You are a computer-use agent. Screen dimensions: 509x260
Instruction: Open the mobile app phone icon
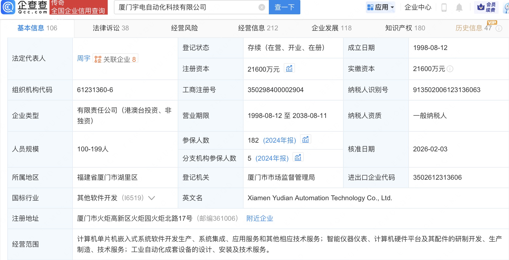(x=444, y=7)
